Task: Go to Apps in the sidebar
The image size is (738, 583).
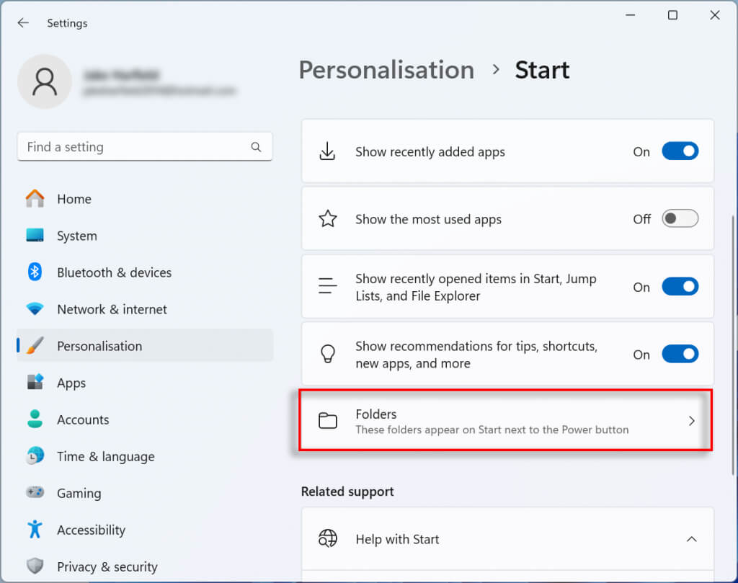Action: pos(71,383)
